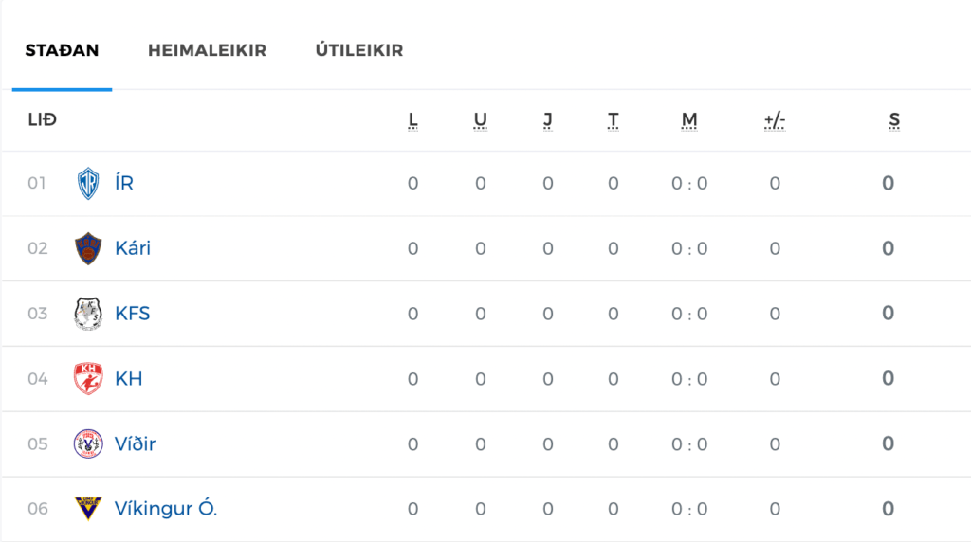The height and width of the screenshot is (542, 971).
Task: Click the Víkingur Ó. yellow triangle logo
Action: 88,509
